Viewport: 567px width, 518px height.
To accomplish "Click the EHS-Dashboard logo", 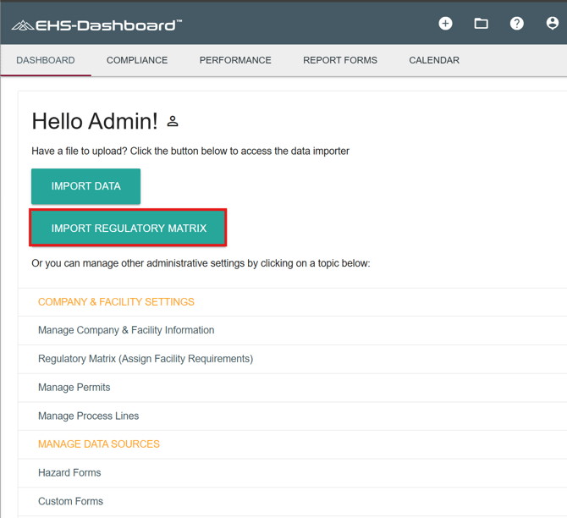I will pos(96,25).
